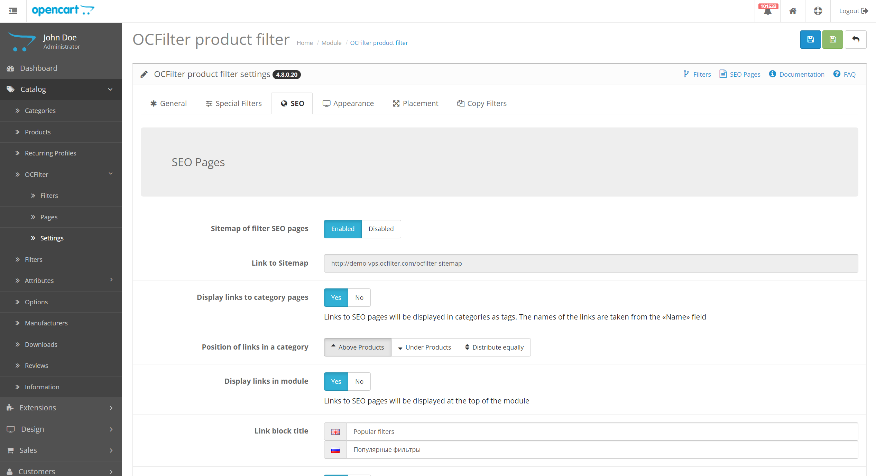876x476 pixels.
Task: Disable sitemap of filter SEO pages
Action: 381,229
